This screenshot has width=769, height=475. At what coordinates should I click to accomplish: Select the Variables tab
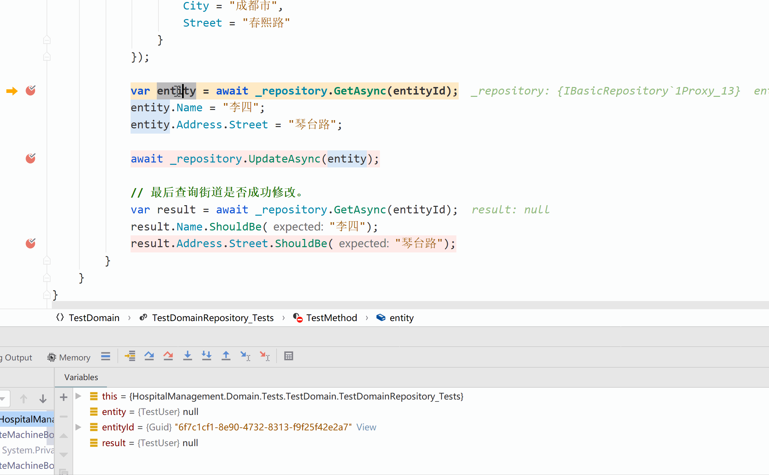81,377
